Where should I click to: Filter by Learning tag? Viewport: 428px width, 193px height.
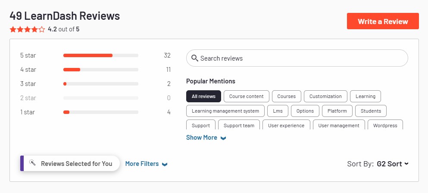(366, 96)
